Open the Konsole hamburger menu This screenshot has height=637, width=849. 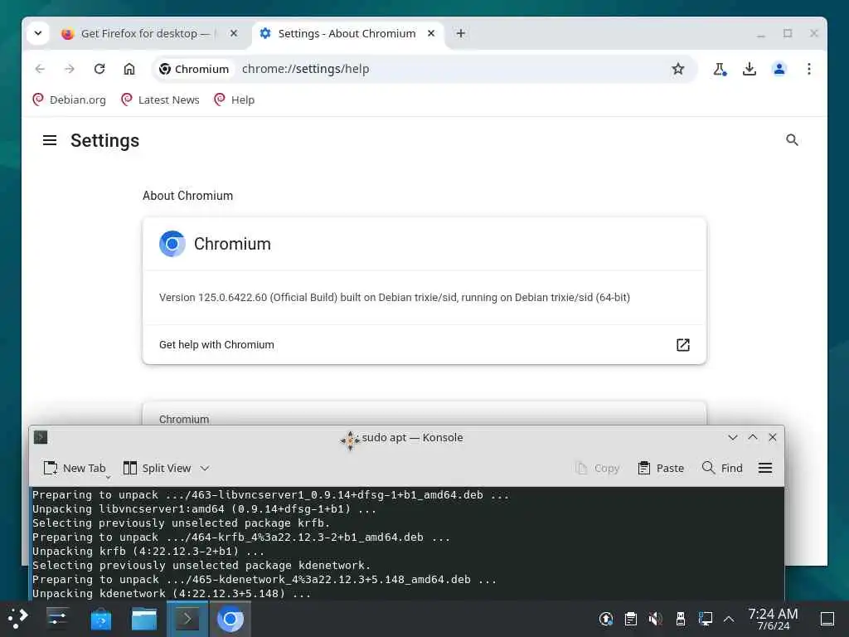coord(765,468)
